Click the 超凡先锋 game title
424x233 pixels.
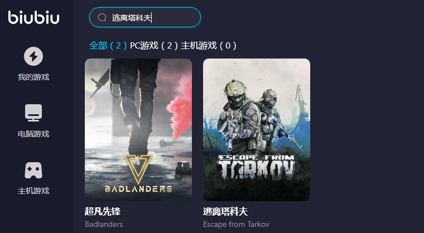(x=103, y=211)
